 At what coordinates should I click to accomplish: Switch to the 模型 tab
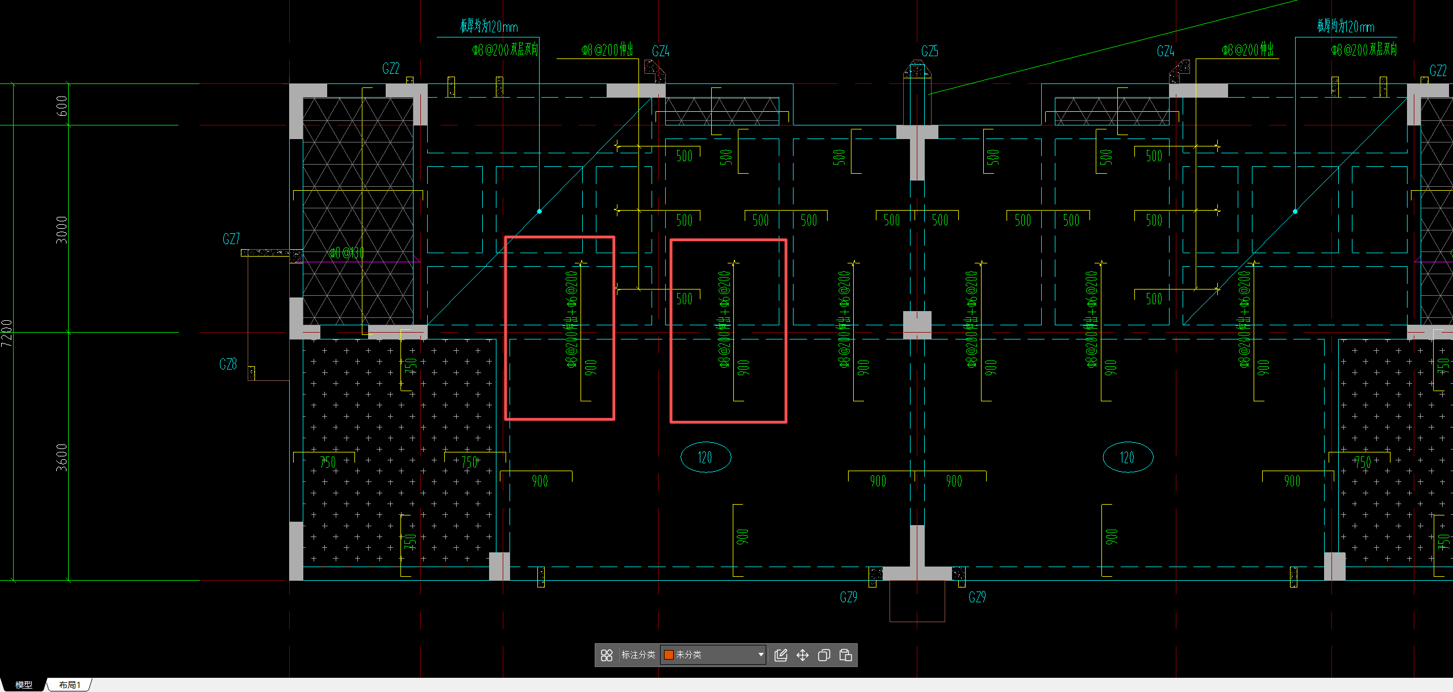[x=23, y=685]
